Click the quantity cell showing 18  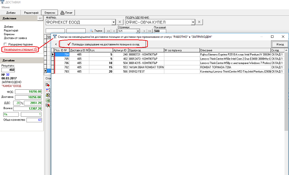[x=101, y=63]
